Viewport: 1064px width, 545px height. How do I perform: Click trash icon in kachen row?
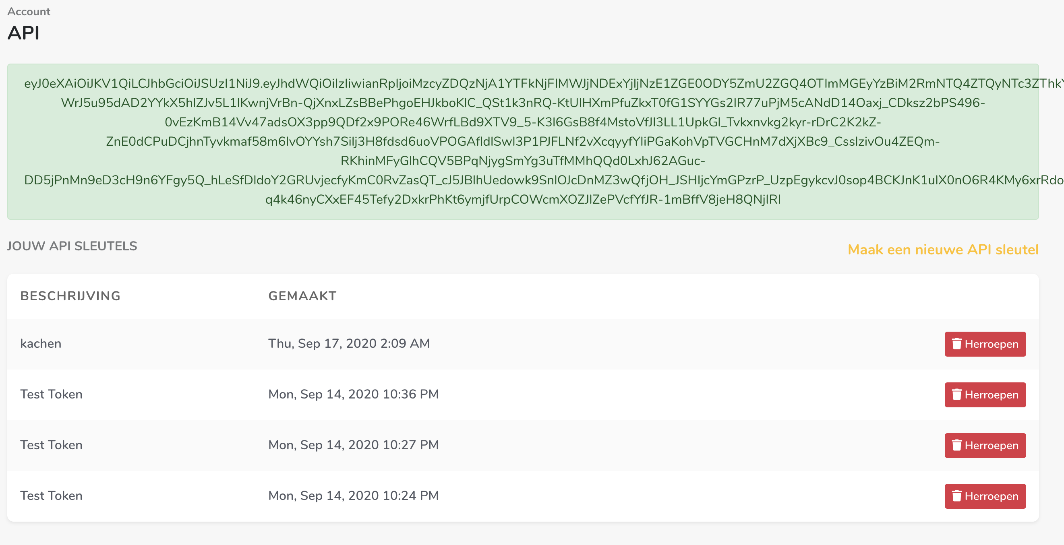click(956, 343)
